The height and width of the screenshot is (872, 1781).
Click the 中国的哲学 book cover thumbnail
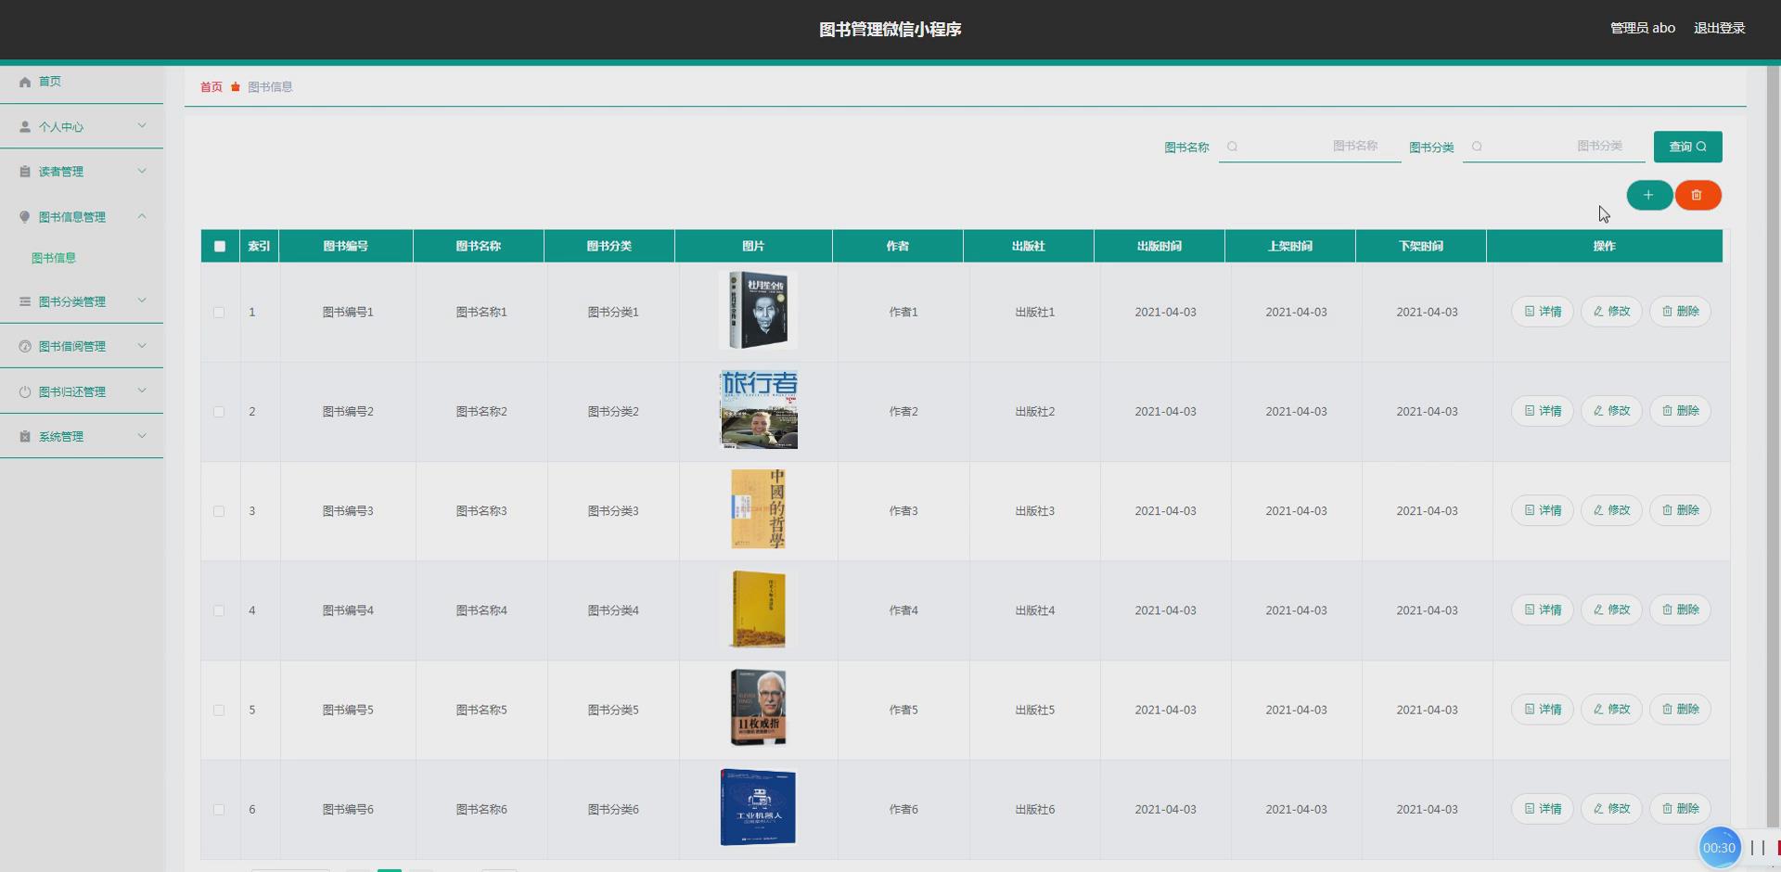[x=759, y=509]
